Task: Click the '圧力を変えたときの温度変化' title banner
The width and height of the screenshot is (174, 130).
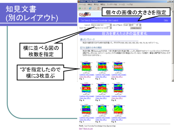Action: 125,34
